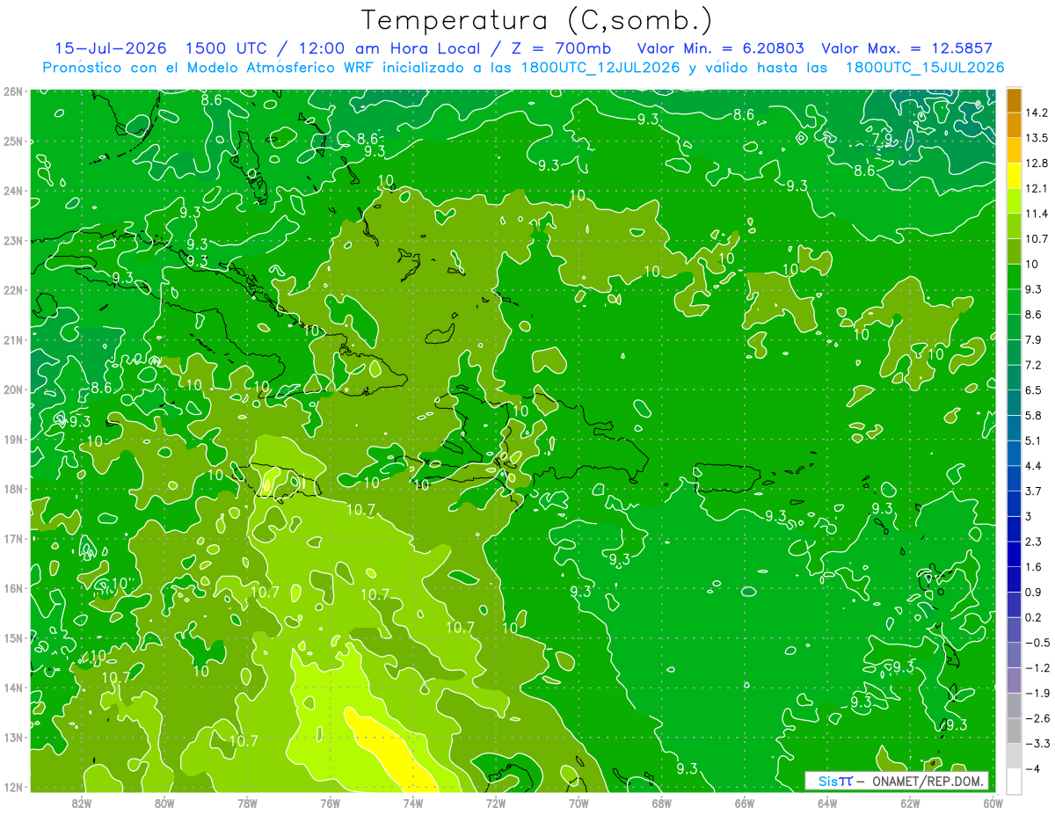1055x815 pixels.
Task: Click the brown-orange colorbar swatch above 14.2
Action: click(x=1014, y=100)
